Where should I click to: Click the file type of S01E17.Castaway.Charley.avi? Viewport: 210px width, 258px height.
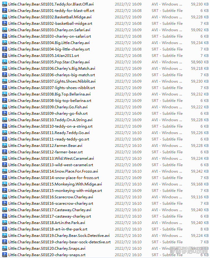[167, 210]
